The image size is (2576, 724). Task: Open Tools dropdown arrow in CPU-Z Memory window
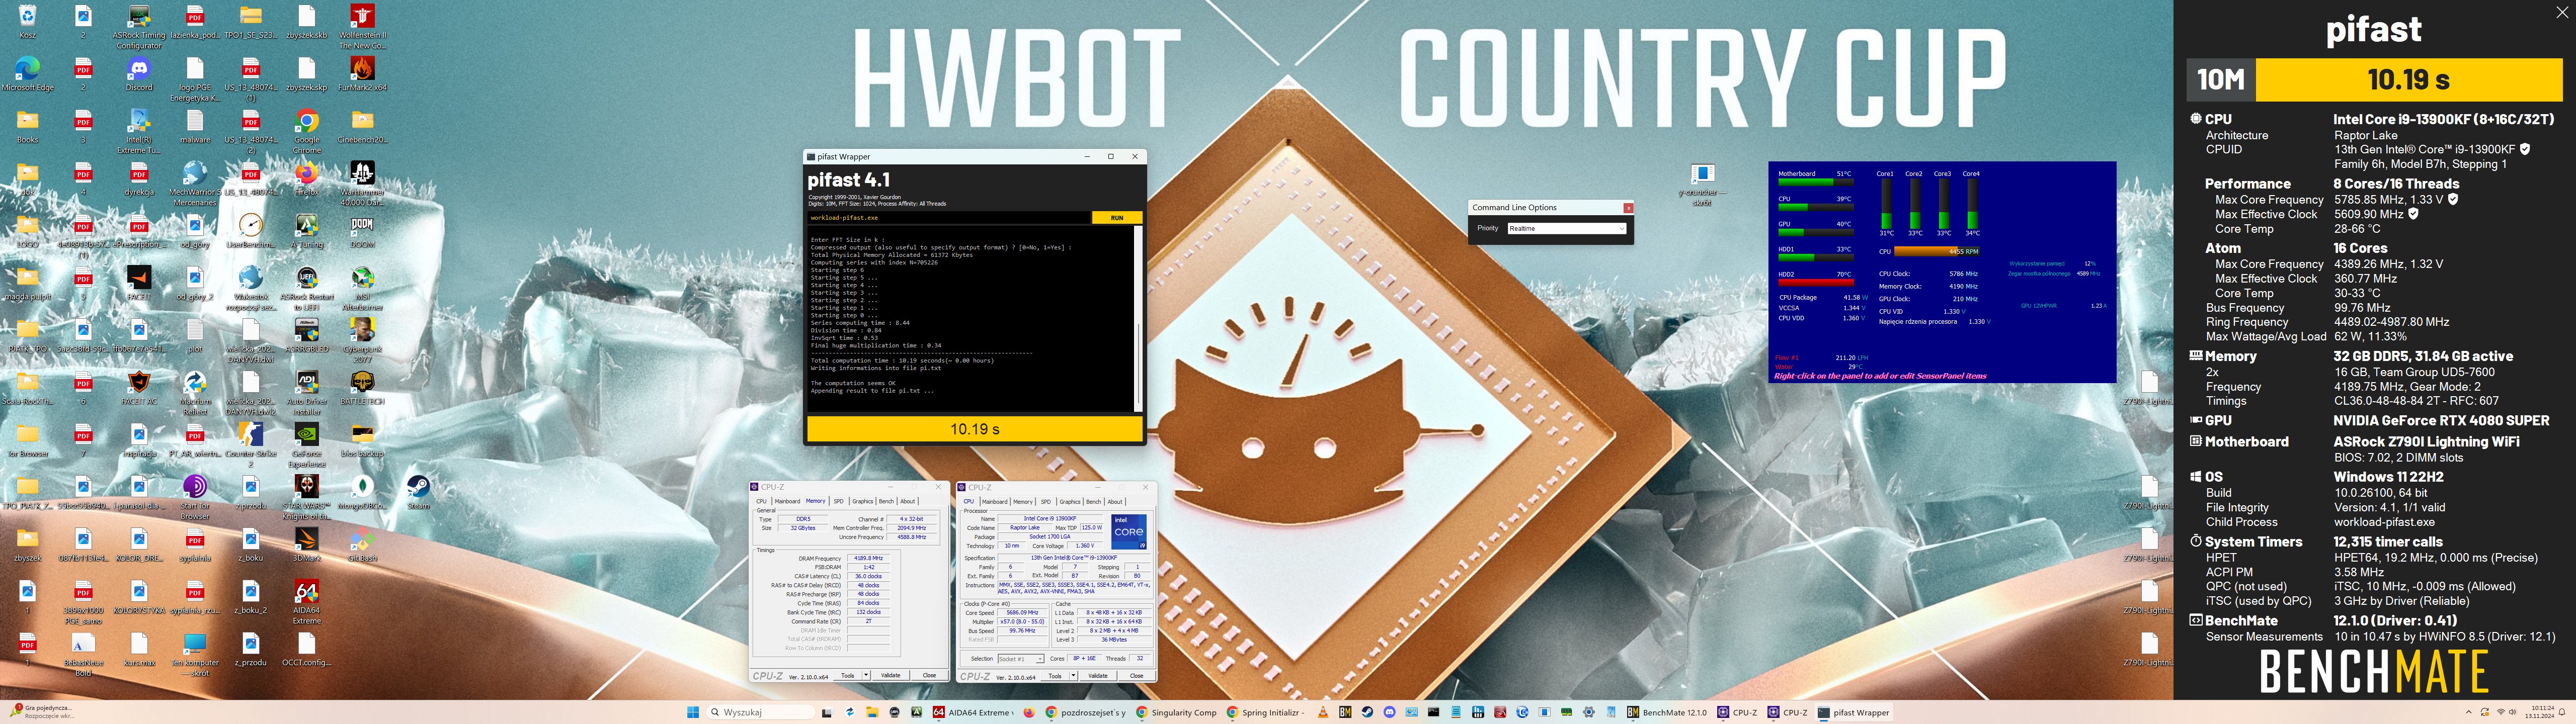click(866, 675)
